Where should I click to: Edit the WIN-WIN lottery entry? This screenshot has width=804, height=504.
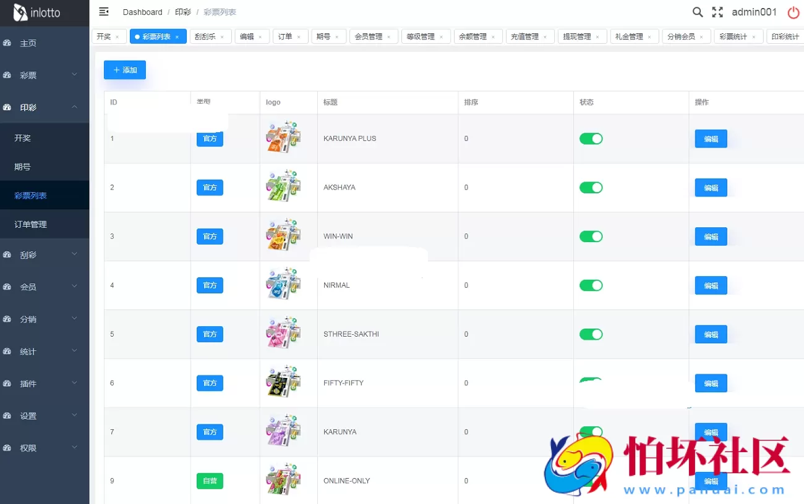click(711, 236)
